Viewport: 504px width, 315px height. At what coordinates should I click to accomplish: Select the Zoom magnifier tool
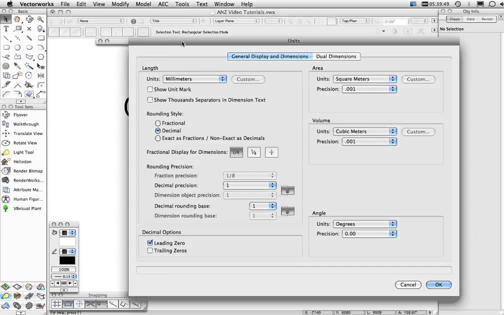[x=41, y=19]
